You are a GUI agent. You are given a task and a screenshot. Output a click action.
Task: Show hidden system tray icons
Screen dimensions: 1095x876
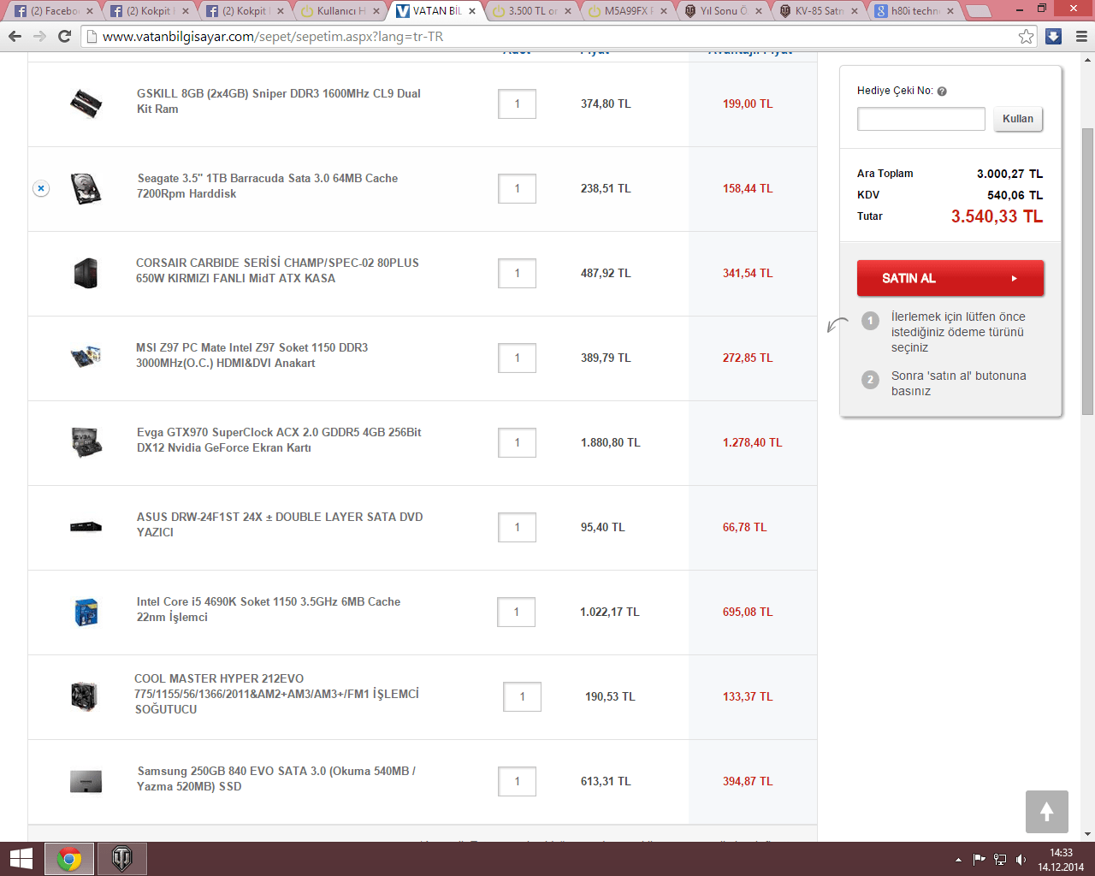958,860
